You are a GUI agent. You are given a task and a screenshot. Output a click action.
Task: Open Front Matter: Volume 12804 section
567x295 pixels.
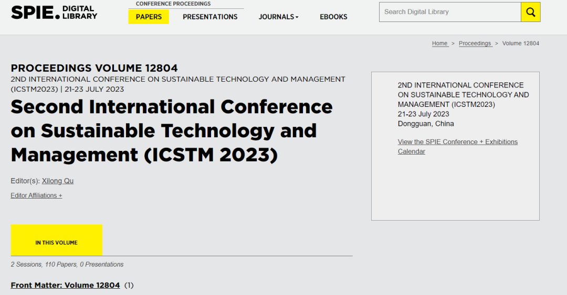click(65, 285)
